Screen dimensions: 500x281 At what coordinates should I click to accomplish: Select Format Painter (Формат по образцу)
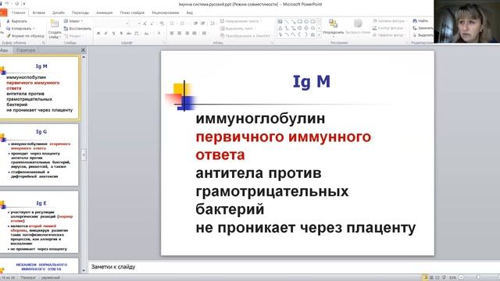tap(25, 36)
